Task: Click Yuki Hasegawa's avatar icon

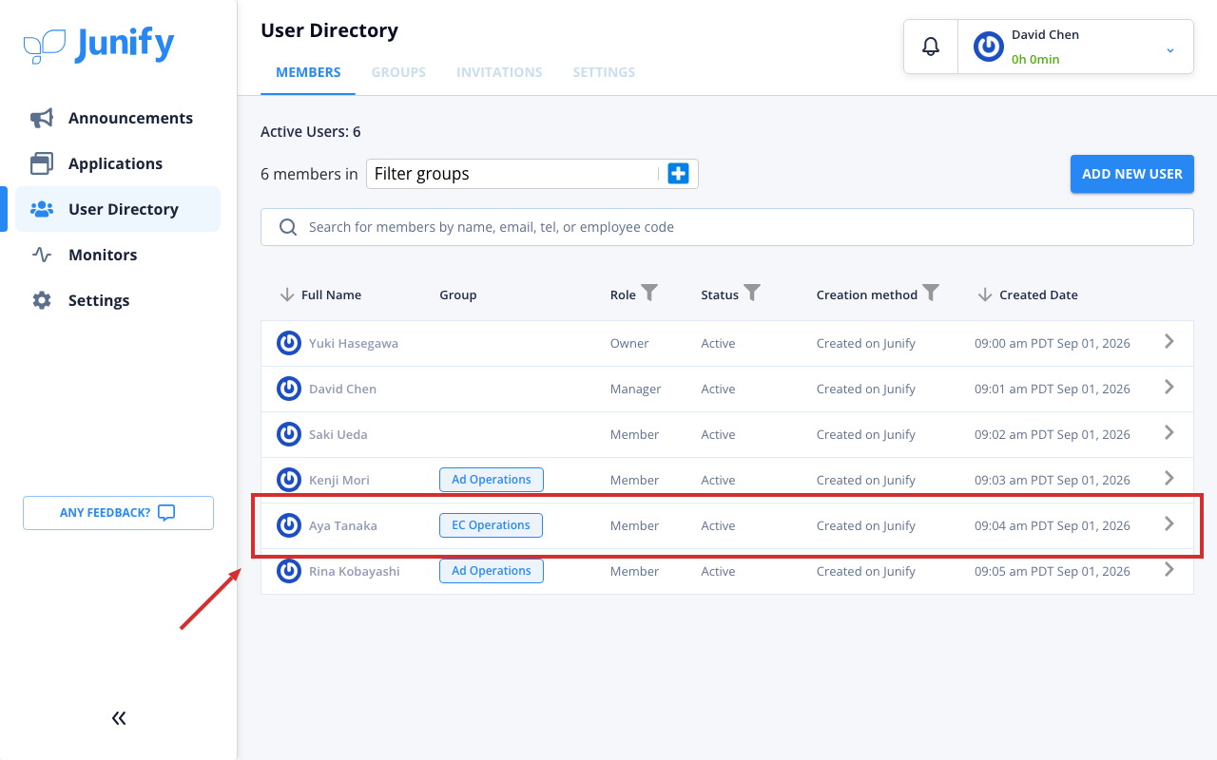Action: [x=289, y=343]
